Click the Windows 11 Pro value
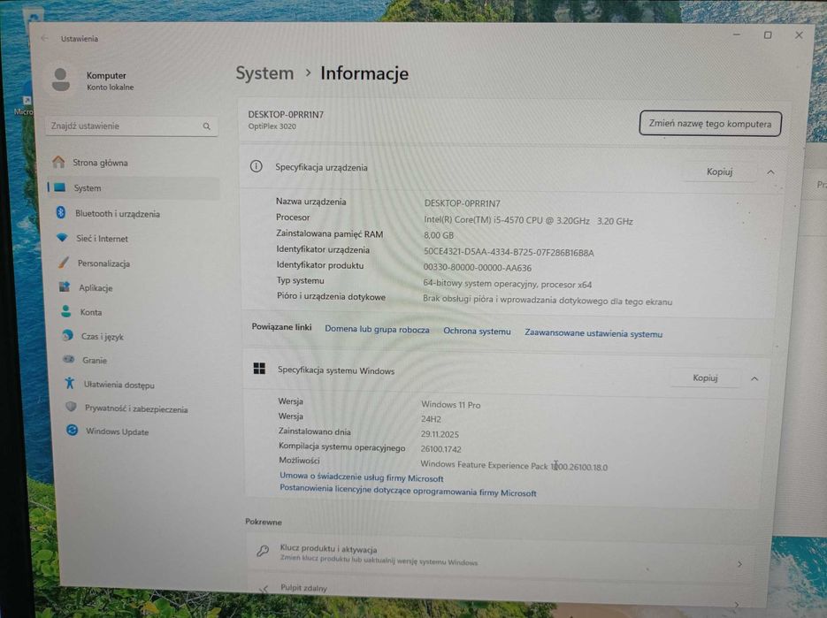Screen dimensions: 827x618 450,404
